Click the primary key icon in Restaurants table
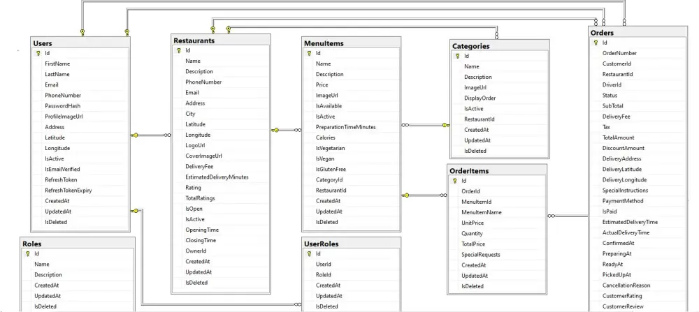699x312 pixels. [x=179, y=50]
